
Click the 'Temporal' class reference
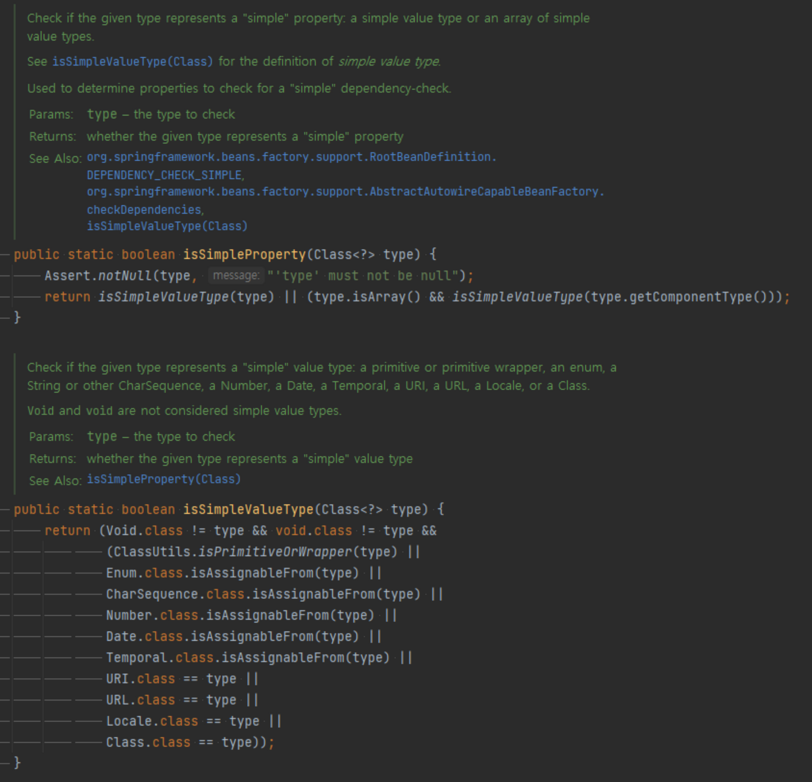tap(137, 658)
